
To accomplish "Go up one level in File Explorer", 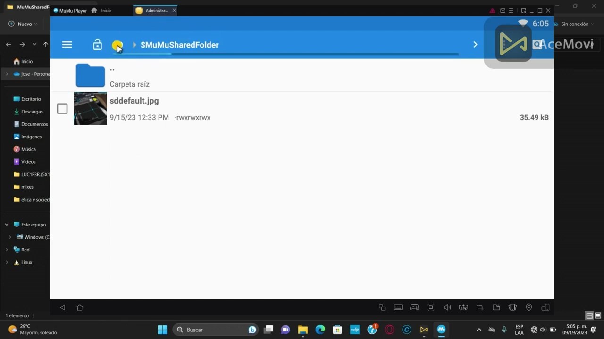I will [46, 44].
